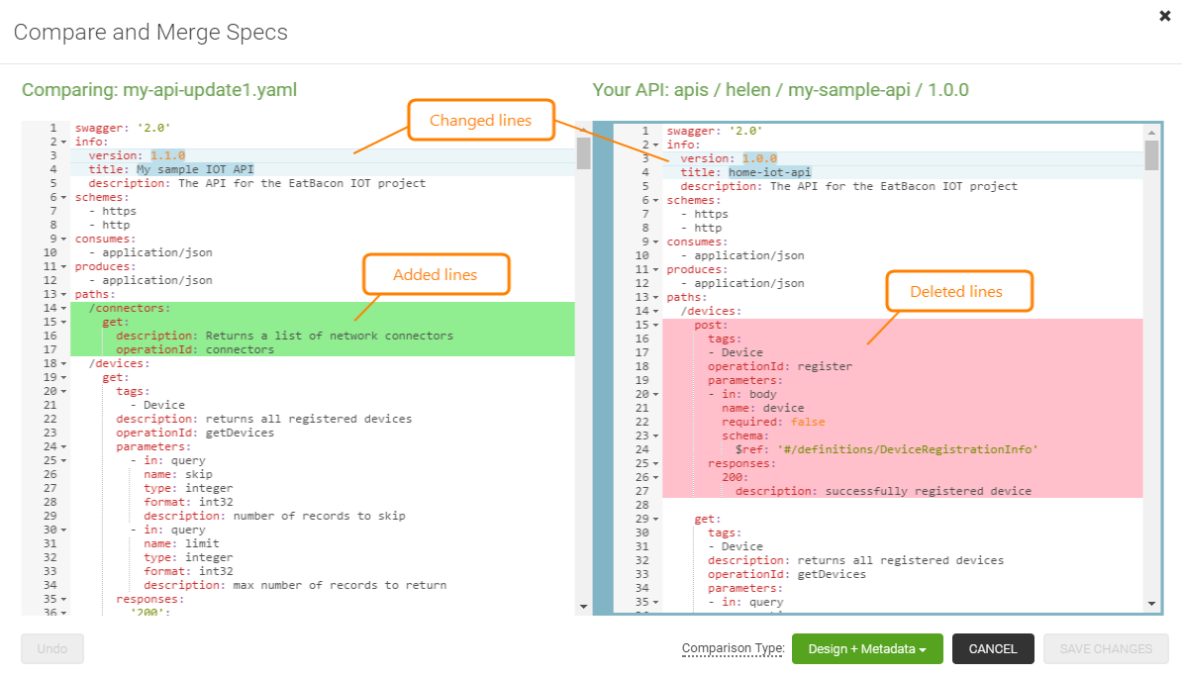Collapse tags fold at left line 20
The height and width of the screenshot is (677, 1182).
63,391
